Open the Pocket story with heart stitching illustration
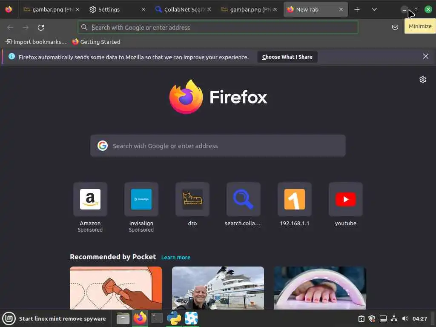436x327 pixels. (116, 288)
